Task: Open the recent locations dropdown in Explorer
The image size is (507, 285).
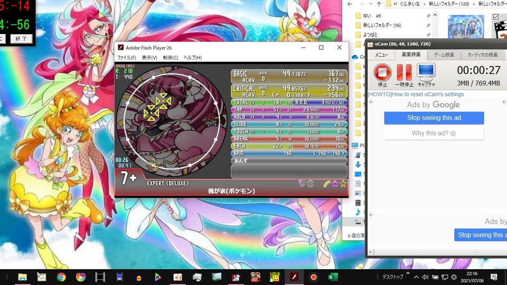Action: pyautogui.click(x=371, y=4)
